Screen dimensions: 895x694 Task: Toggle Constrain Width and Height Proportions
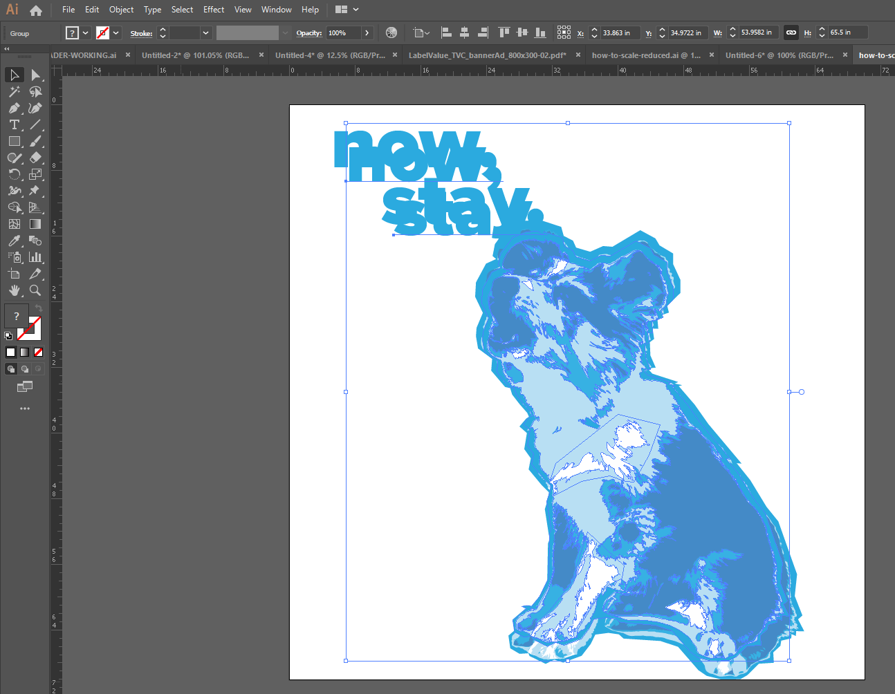(x=791, y=32)
